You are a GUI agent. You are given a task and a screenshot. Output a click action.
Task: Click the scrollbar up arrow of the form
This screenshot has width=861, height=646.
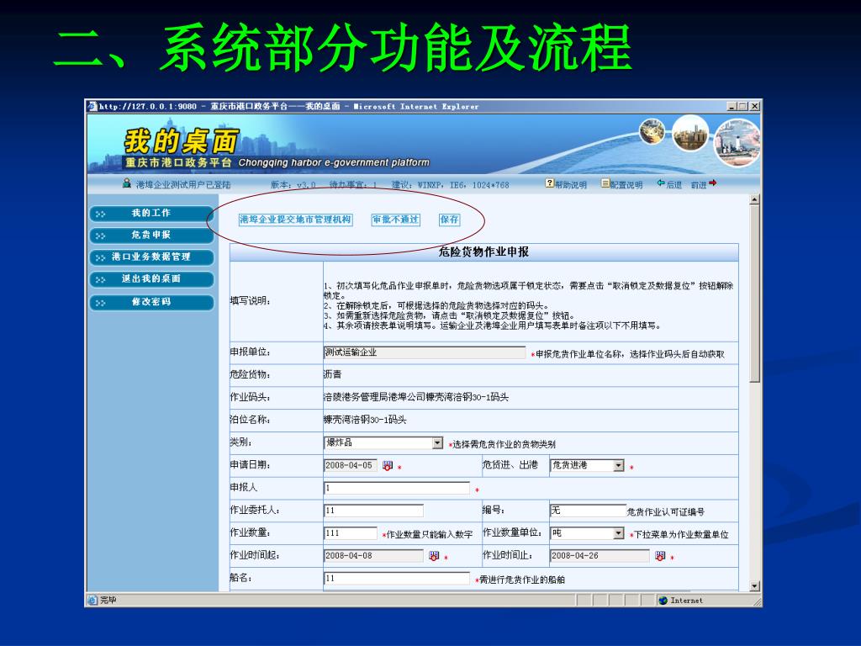[x=755, y=199]
